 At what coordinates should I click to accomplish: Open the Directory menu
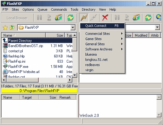point(89,9)
